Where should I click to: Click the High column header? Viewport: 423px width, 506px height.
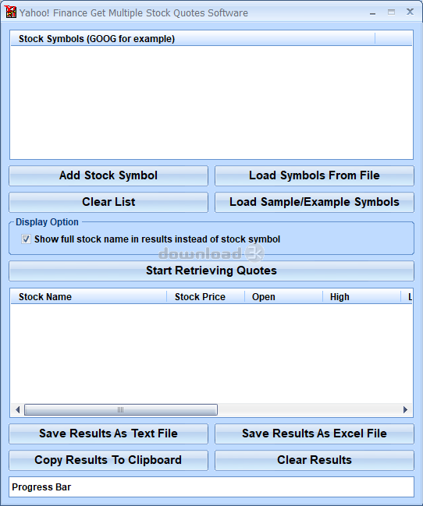[361, 296]
